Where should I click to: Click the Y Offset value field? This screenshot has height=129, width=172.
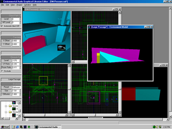tap(16, 44)
